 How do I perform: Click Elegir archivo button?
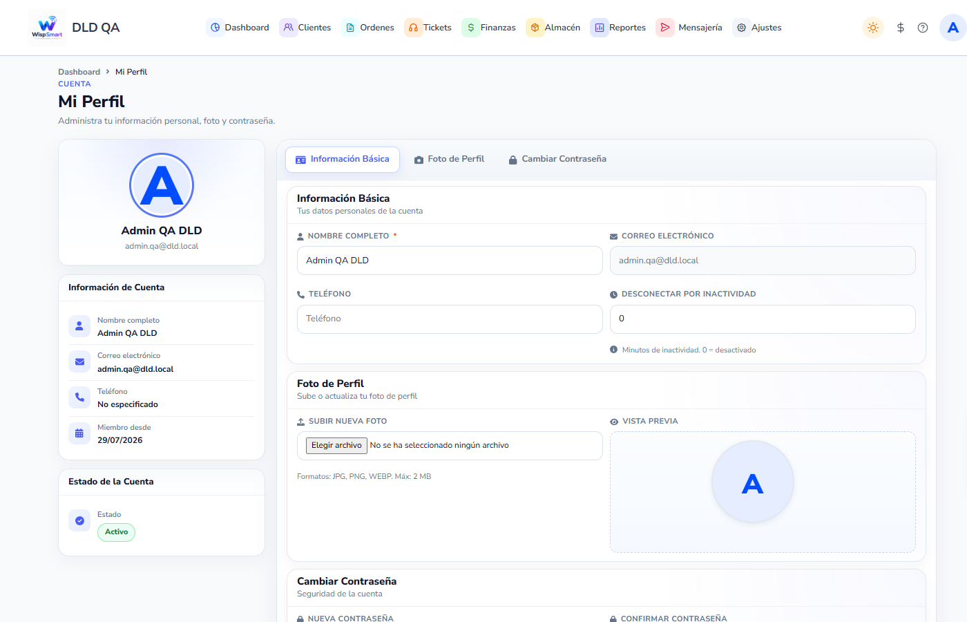click(336, 446)
